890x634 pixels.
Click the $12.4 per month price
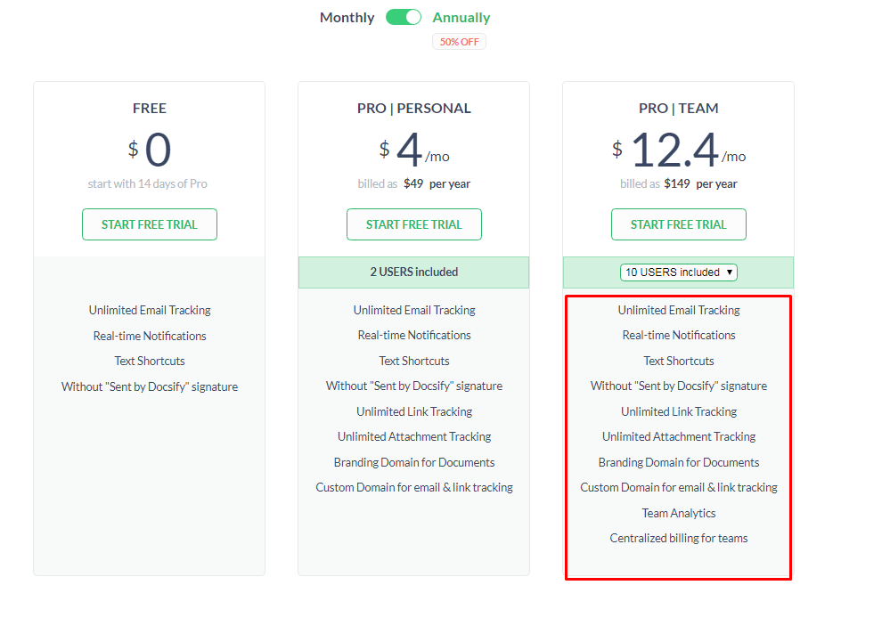point(678,150)
